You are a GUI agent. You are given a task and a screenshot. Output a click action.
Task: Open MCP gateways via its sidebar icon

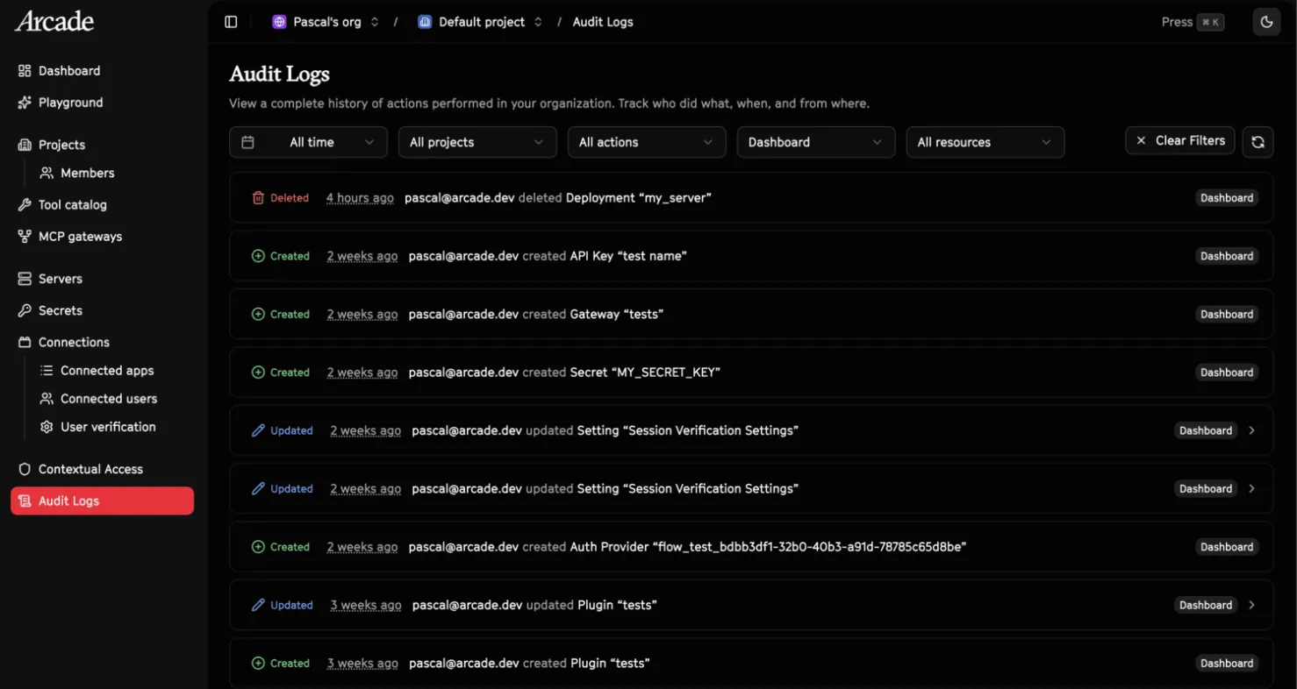click(24, 236)
